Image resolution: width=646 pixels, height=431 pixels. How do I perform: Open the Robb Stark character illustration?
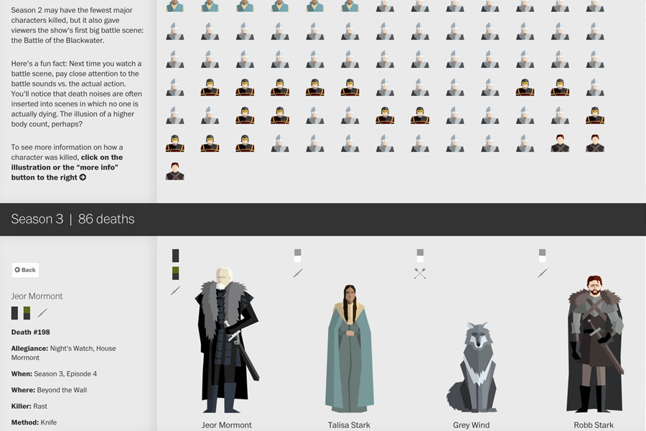click(x=594, y=343)
